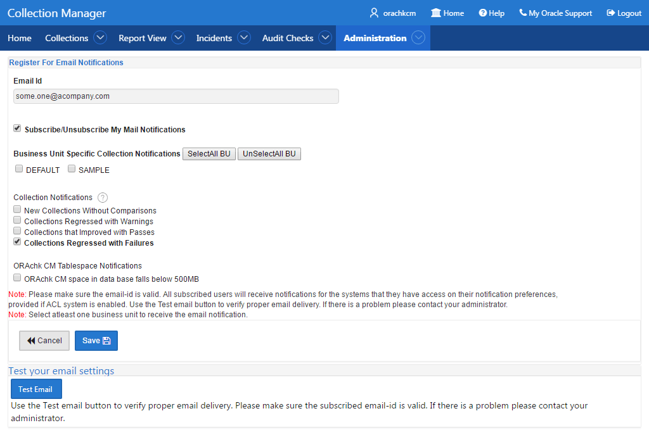Click the Logout arrow icon
The height and width of the screenshot is (430, 649).
tap(610, 13)
